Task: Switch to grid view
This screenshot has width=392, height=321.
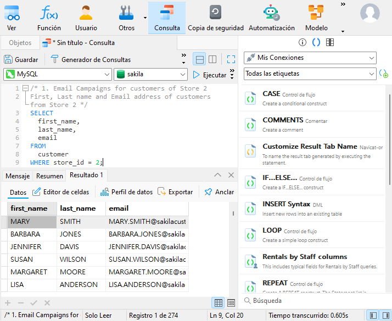Action: [218, 303]
